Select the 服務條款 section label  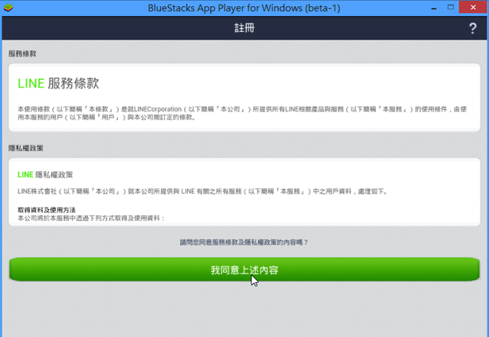point(23,54)
